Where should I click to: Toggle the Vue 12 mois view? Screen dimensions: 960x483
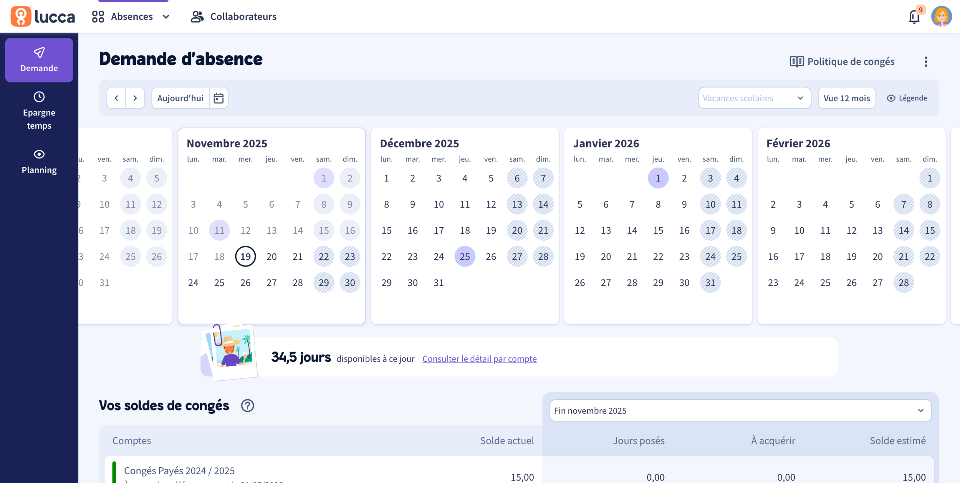click(846, 98)
